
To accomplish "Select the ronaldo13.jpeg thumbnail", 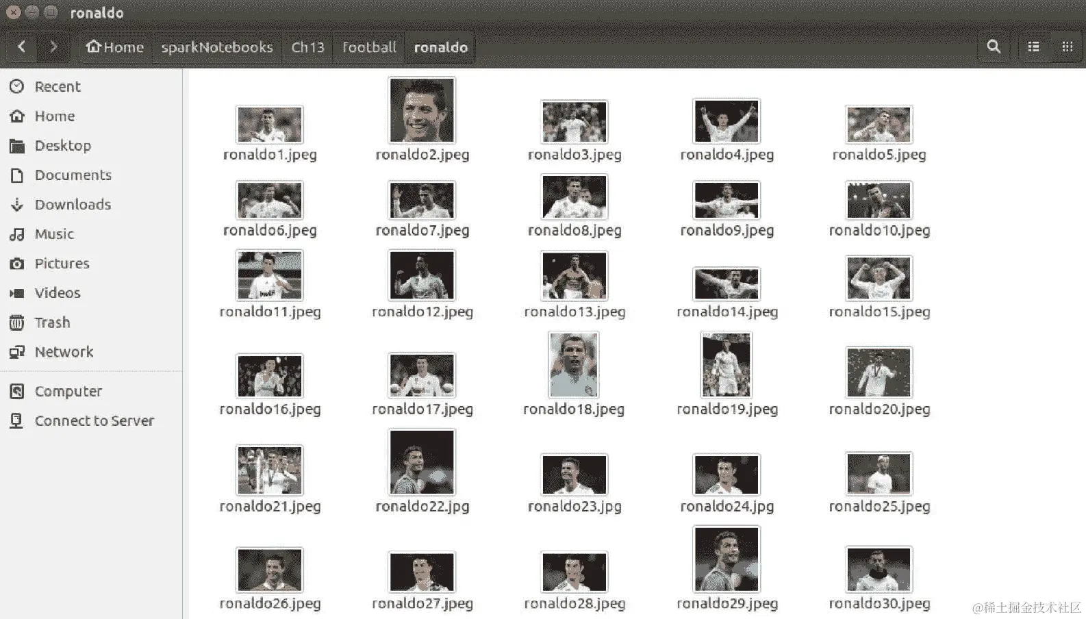I will (x=574, y=276).
